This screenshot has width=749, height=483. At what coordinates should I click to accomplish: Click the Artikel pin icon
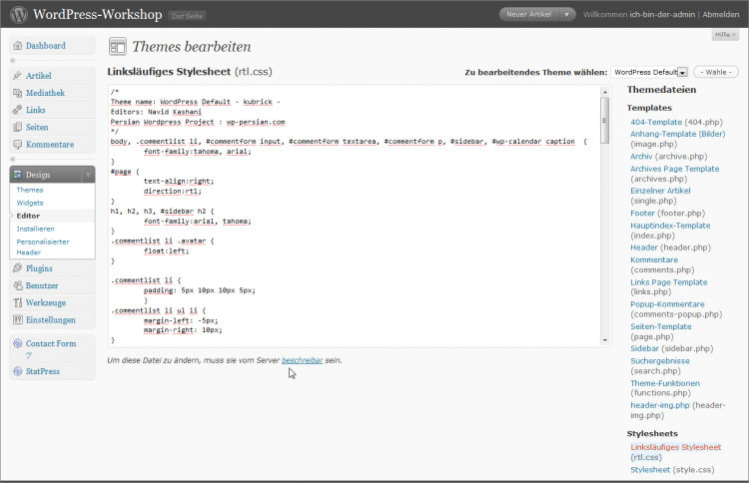click(17, 76)
